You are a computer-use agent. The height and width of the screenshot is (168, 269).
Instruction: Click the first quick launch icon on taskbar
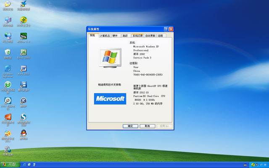(24, 165)
